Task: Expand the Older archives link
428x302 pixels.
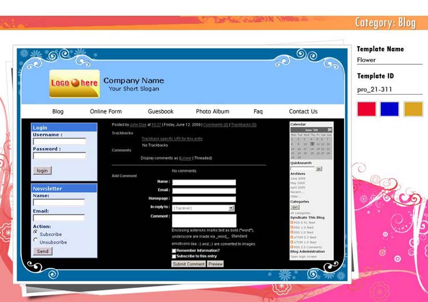Action: click(294, 197)
